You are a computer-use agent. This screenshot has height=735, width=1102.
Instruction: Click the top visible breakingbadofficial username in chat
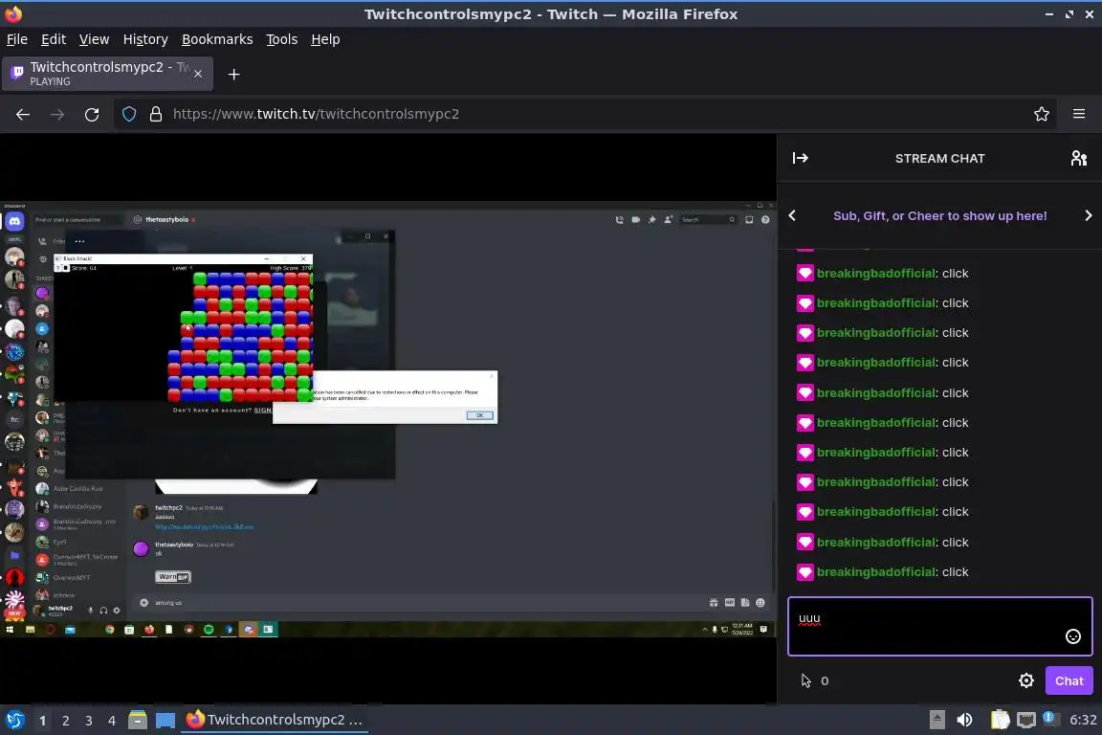point(875,274)
